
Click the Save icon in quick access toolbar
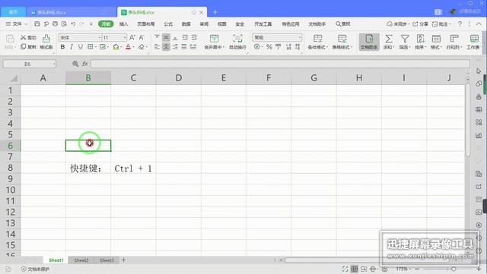37,24
